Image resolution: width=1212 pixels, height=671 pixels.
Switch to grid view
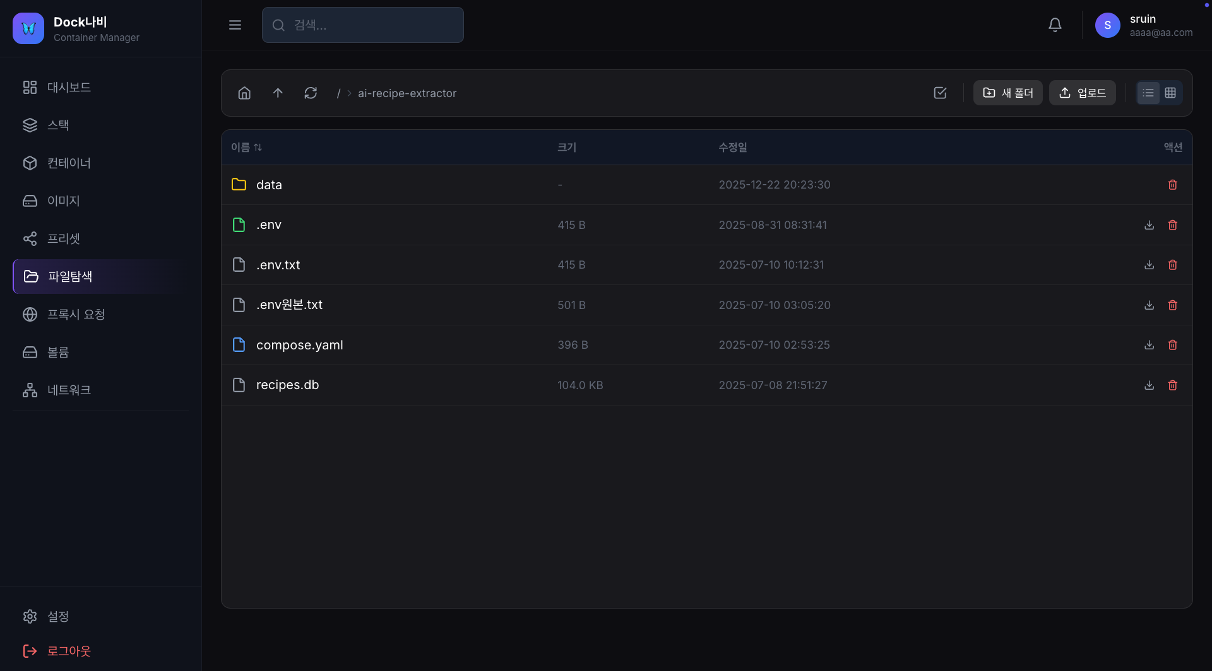[1170, 93]
